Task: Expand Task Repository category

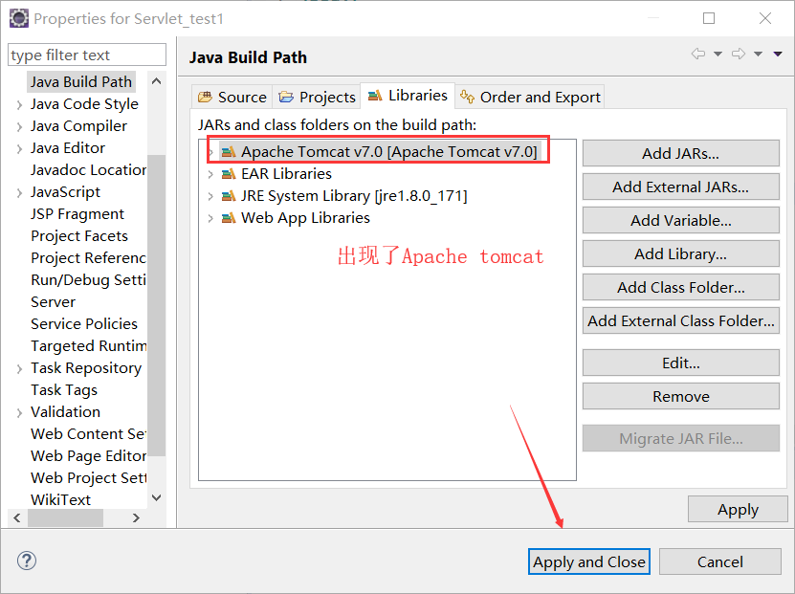Action: (x=19, y=369)
